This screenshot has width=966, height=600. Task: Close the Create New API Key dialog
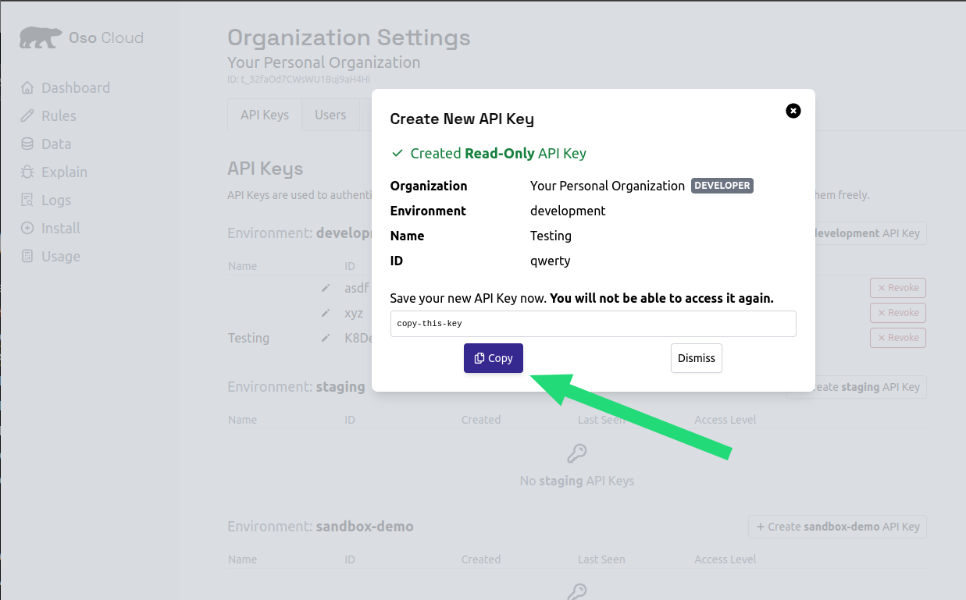(x=793, y=111)
